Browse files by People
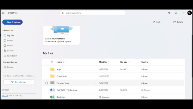193x109 pixels. tap(10, 67)
